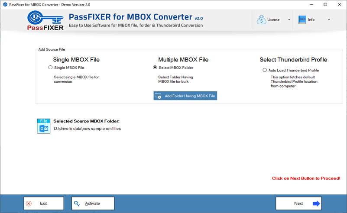Click the blue arrow icon on Next

(x=316, y=203)
